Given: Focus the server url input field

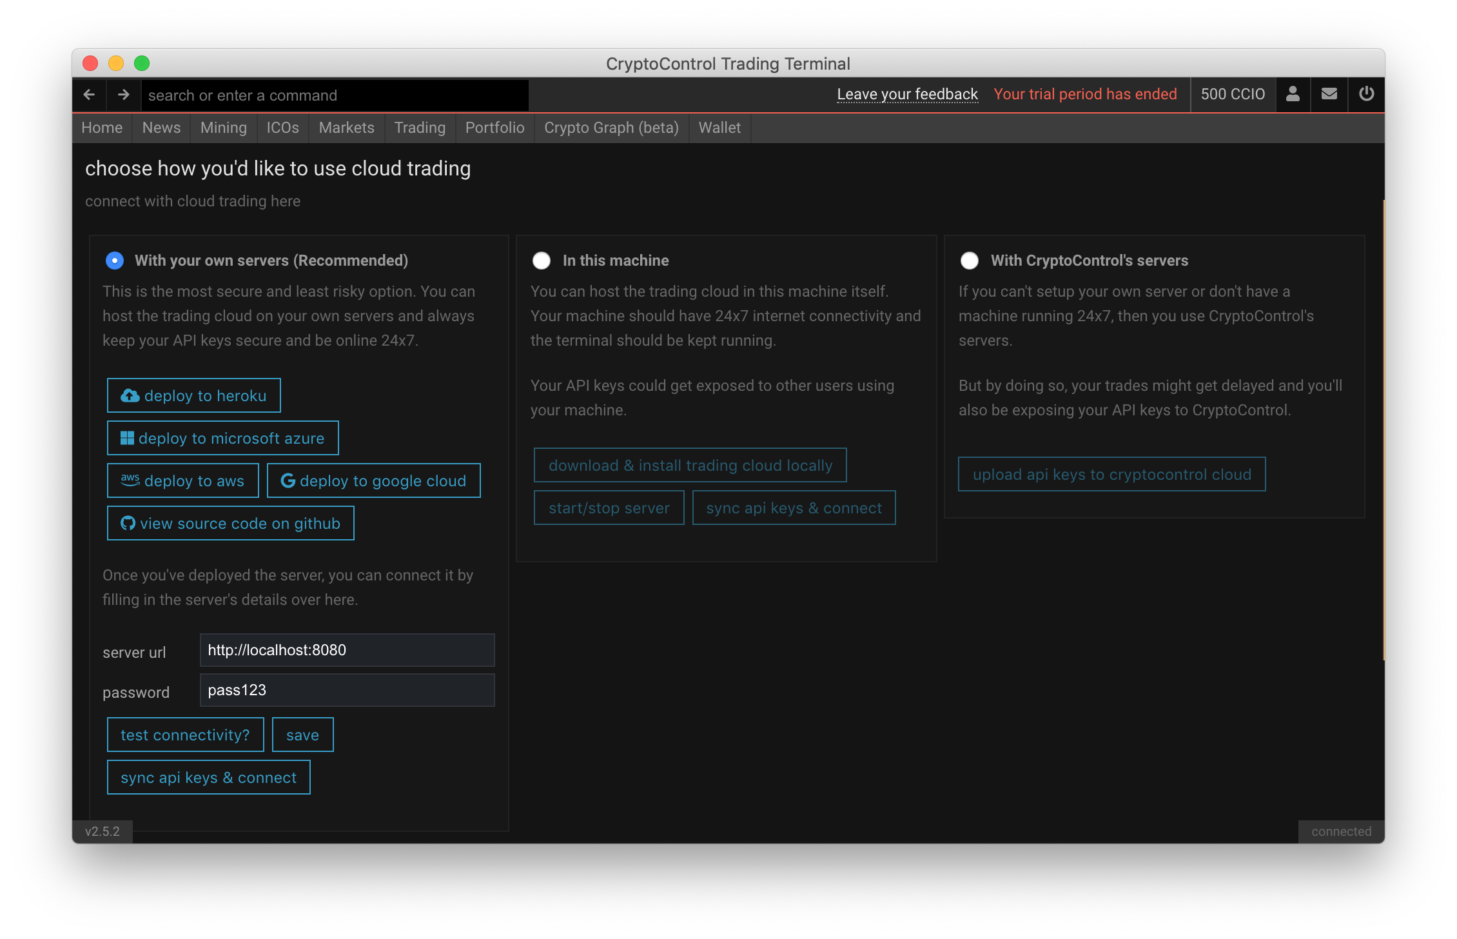Looking at the screenshot, I should pyautogui.click(x=347, y=650).
